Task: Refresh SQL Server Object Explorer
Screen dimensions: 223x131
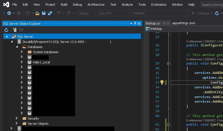Action: pyautogui.click(x=6, y=30)
